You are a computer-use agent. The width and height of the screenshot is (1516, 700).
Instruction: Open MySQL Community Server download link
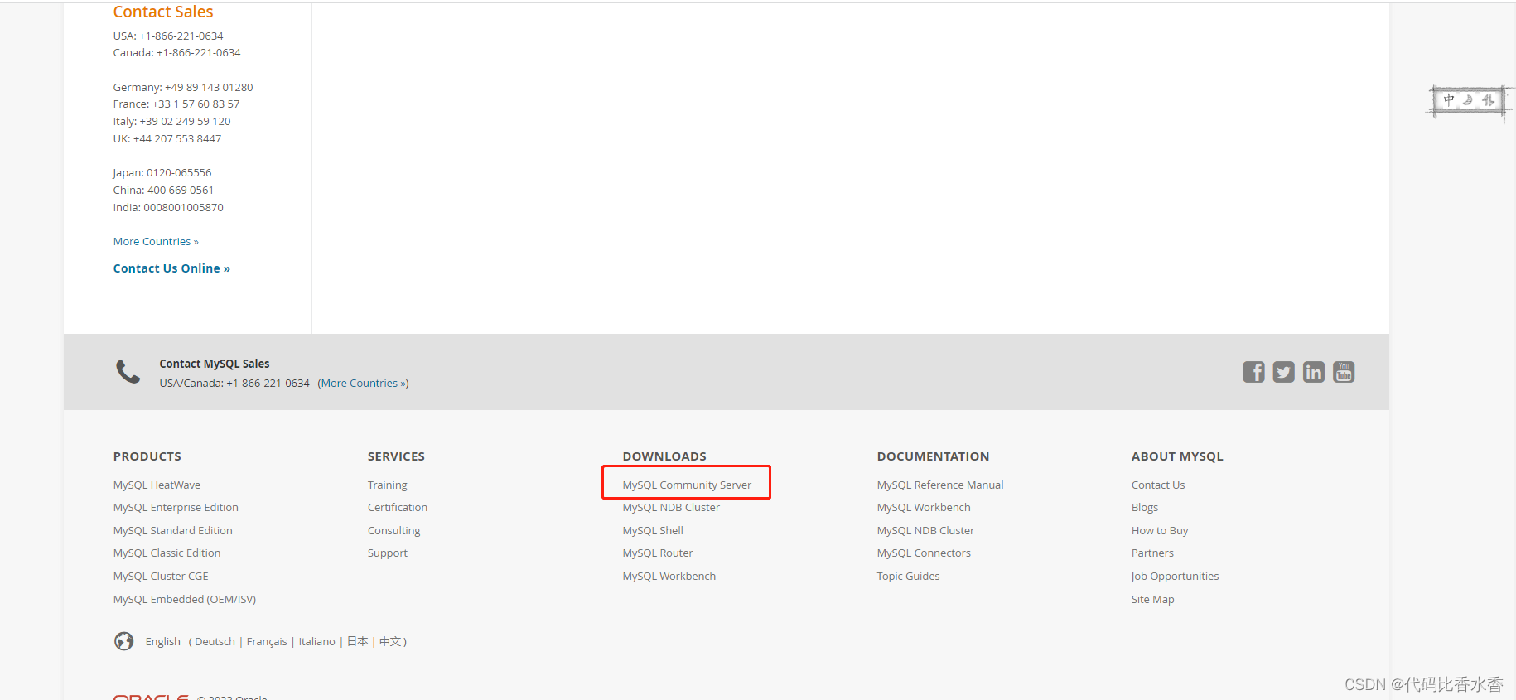point(687,485)
